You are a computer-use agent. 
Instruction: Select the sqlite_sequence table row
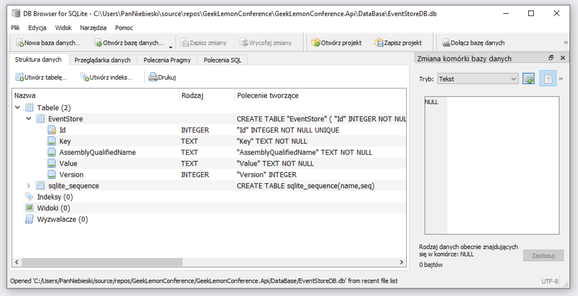[x=209, y=186]
